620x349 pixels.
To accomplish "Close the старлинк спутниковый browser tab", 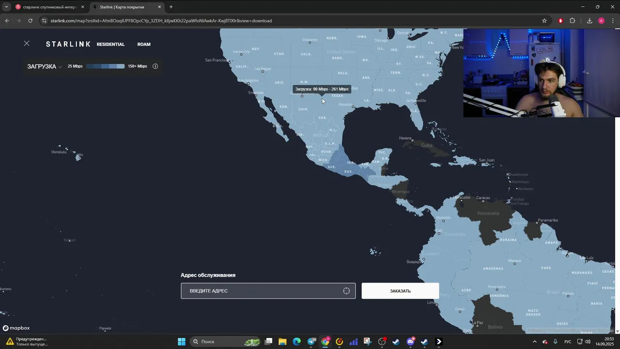I will click(82, 7).
